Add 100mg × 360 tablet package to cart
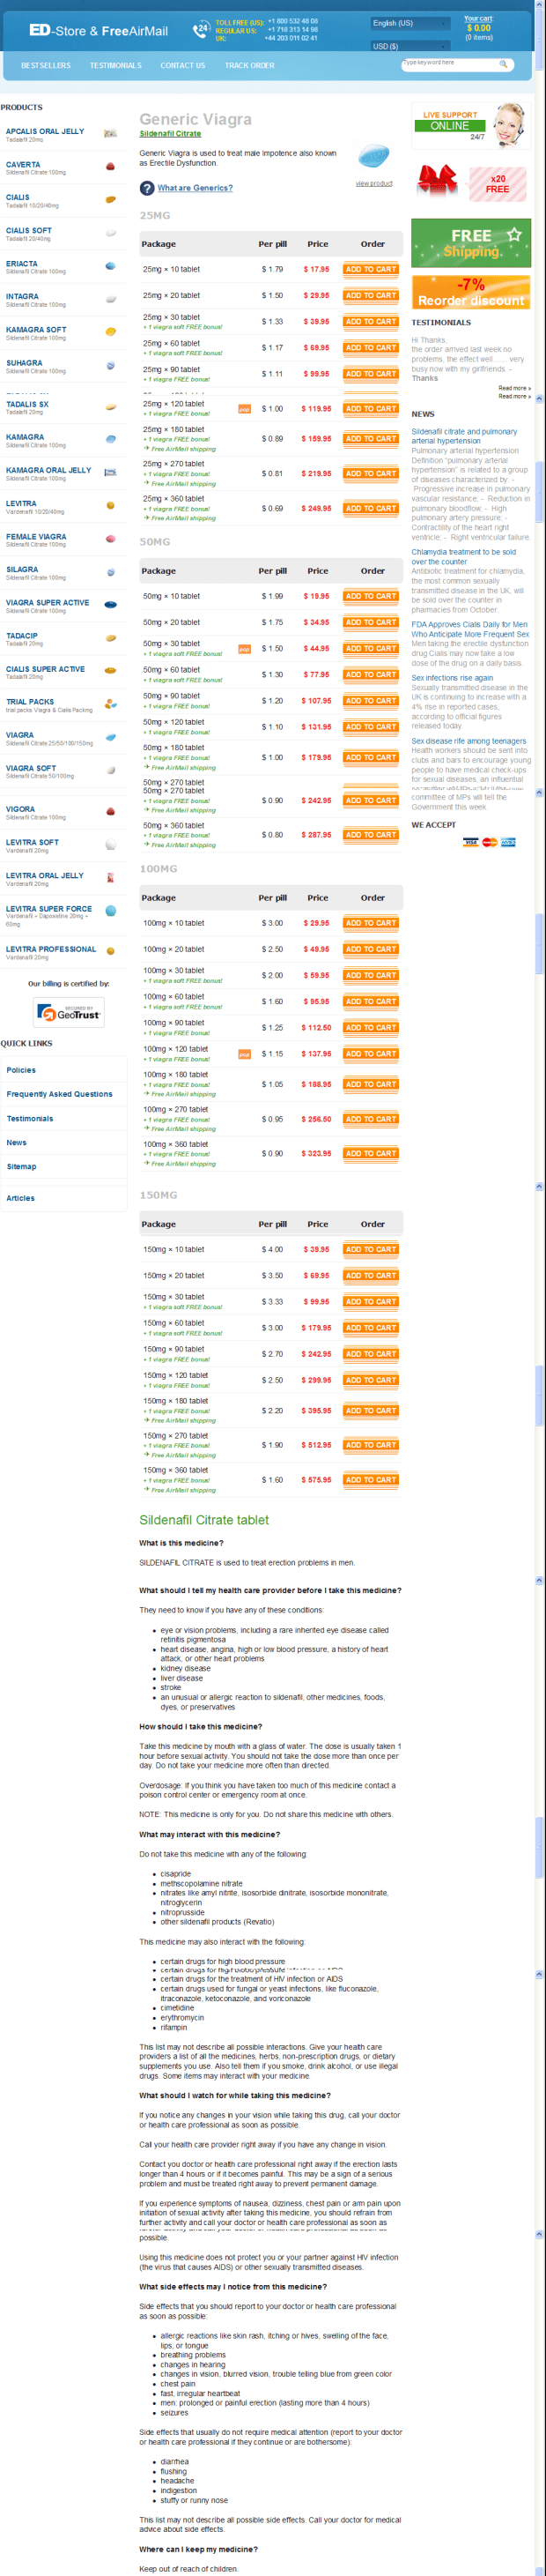This screenshot has height=2576, width=546. click(x=371, y=1153)
